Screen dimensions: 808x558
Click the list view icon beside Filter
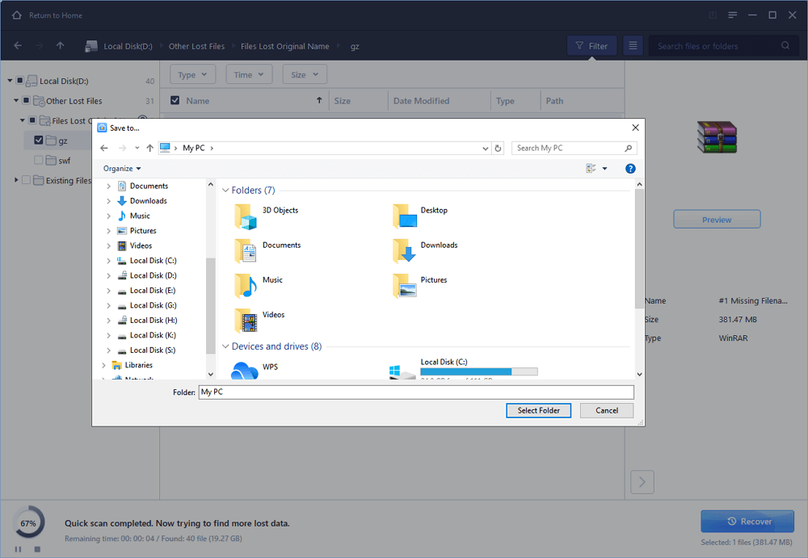point(633,46)
